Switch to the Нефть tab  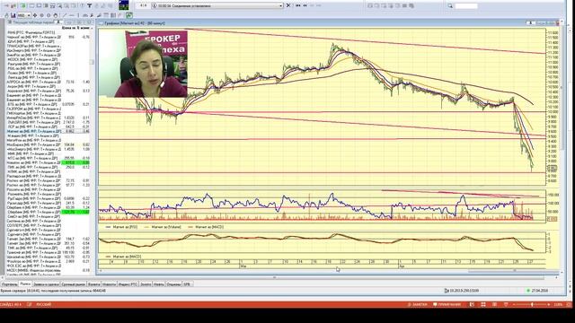[159, 284]
